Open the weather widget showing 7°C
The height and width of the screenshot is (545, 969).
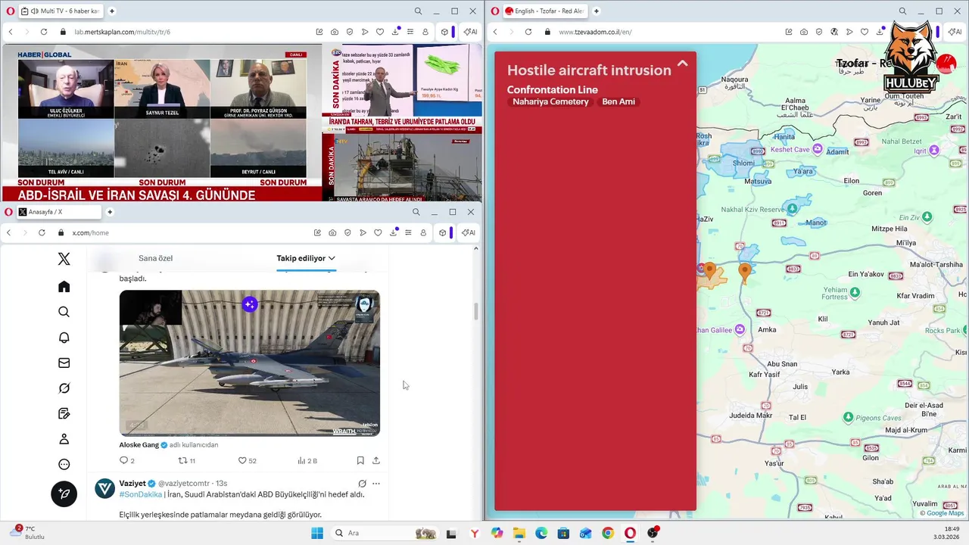[26, 532]
